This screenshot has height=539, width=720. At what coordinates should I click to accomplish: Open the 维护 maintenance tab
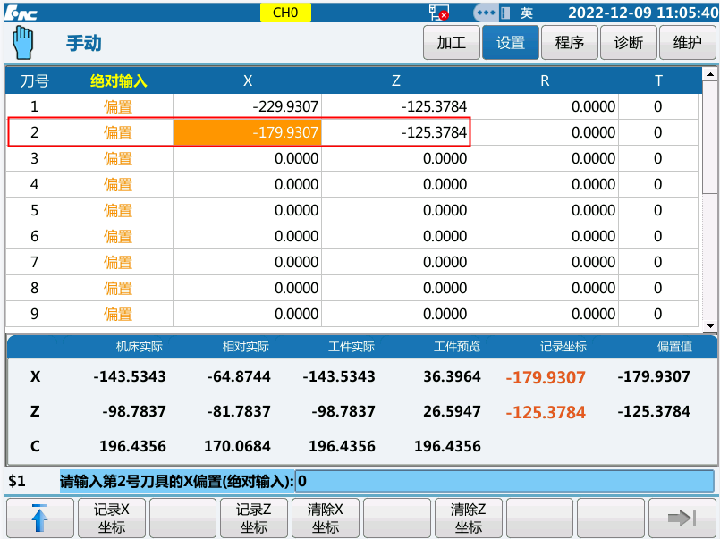click(x=688, y=43)
